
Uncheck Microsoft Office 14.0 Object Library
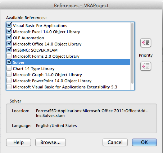(x=9, y=44)
